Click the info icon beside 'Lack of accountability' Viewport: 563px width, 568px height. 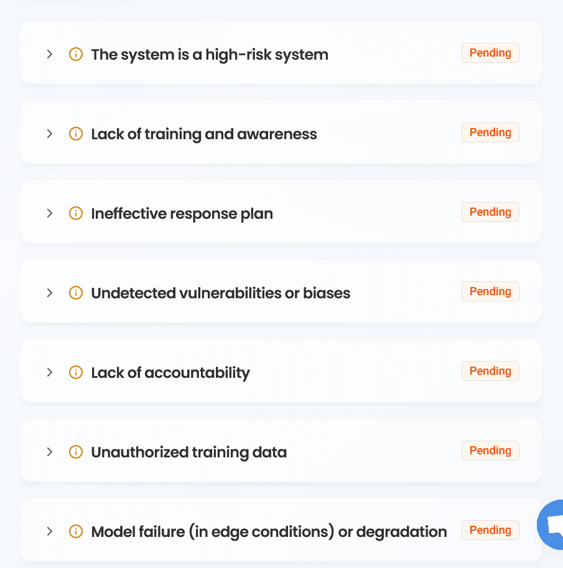(x=75, y=372)
